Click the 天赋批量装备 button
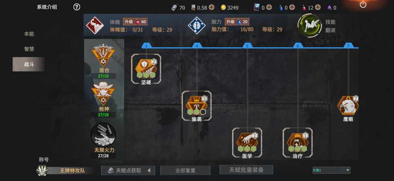The image size is (394, 181). coord(246,170)
